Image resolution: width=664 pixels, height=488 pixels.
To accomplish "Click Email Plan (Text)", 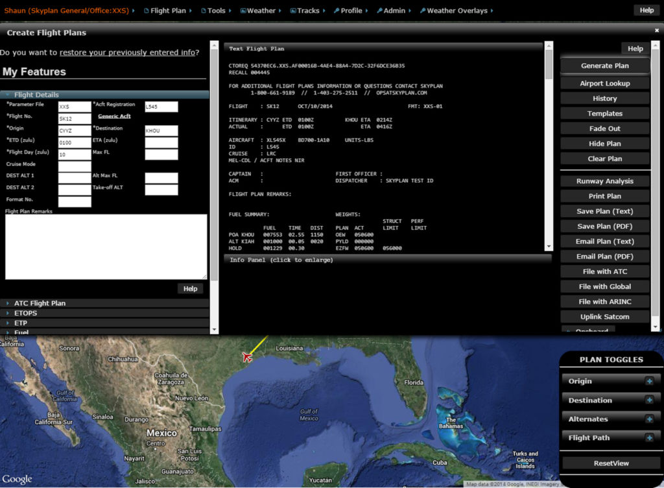I will tap(605, 241).
